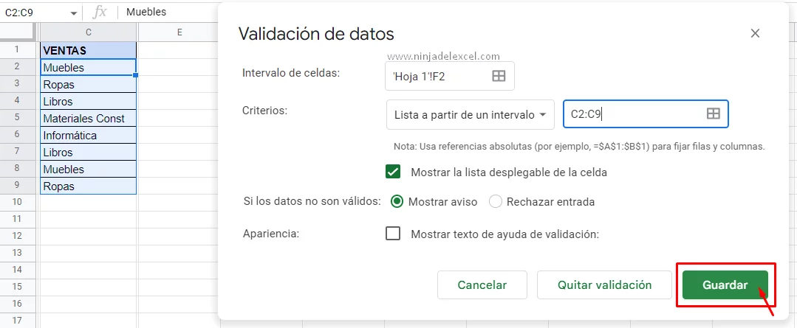The width and height of the screenshot is (797, 328).
Task: Select the Mostrar aviso radio option
Action: [397, 202]
